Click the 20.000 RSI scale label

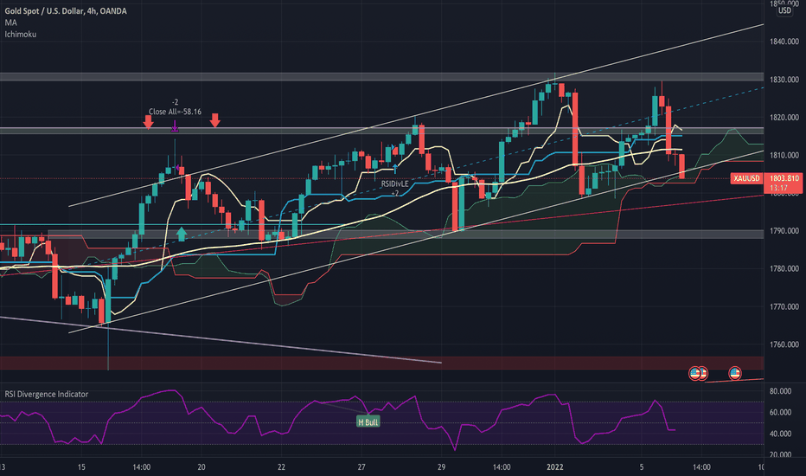click(780, 454)
